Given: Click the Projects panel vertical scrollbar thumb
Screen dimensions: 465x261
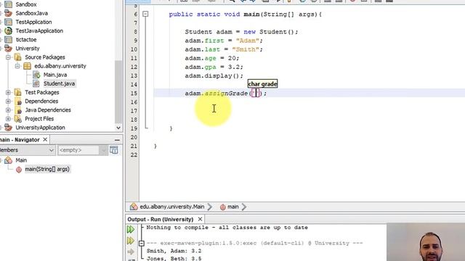Looking at the screenshot, I should click(118, 92).
